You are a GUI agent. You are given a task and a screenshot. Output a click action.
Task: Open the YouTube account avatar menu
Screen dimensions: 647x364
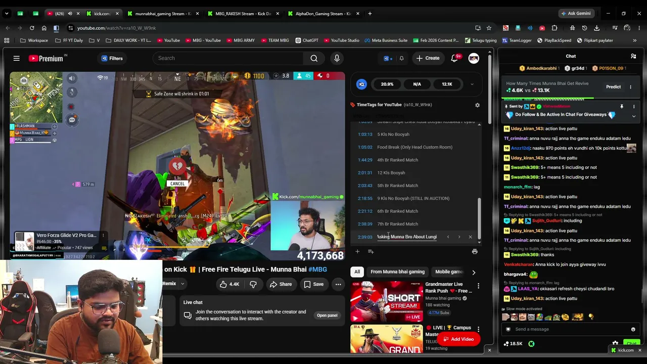tap(474, 58)
